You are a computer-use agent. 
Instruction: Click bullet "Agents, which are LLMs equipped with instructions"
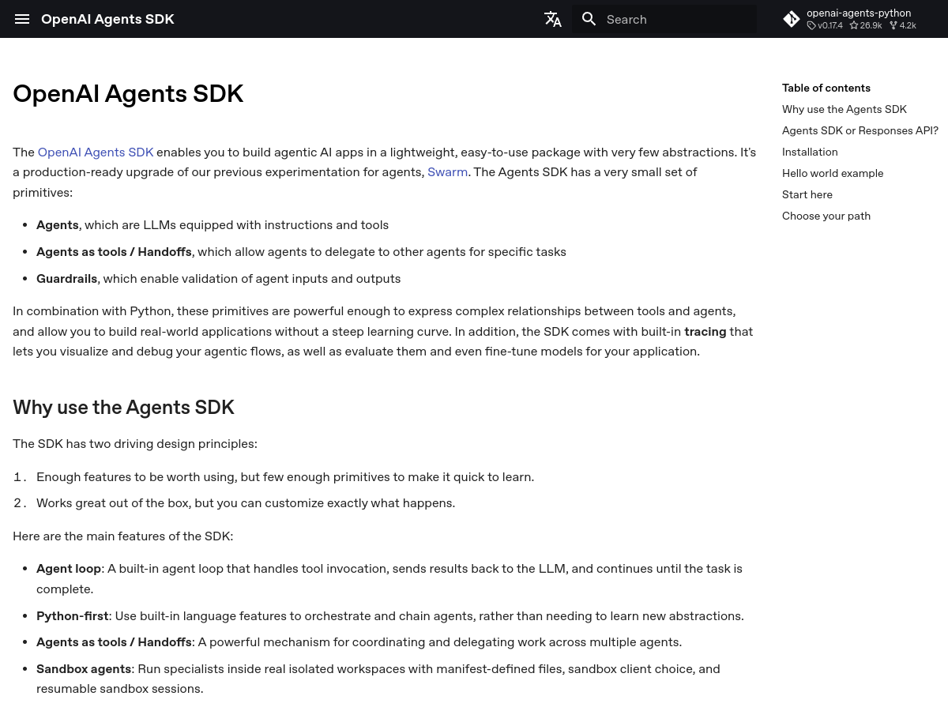[213, 225]
